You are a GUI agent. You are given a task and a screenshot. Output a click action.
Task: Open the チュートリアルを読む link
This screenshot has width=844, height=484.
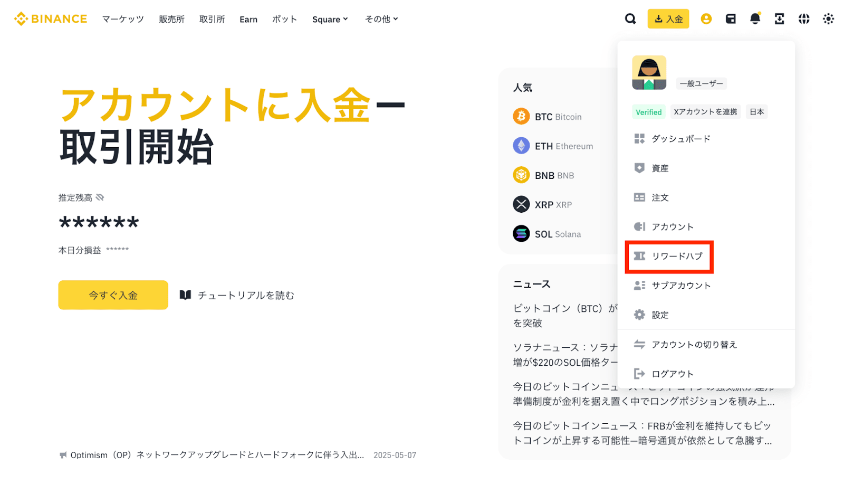tap(246, 296)
